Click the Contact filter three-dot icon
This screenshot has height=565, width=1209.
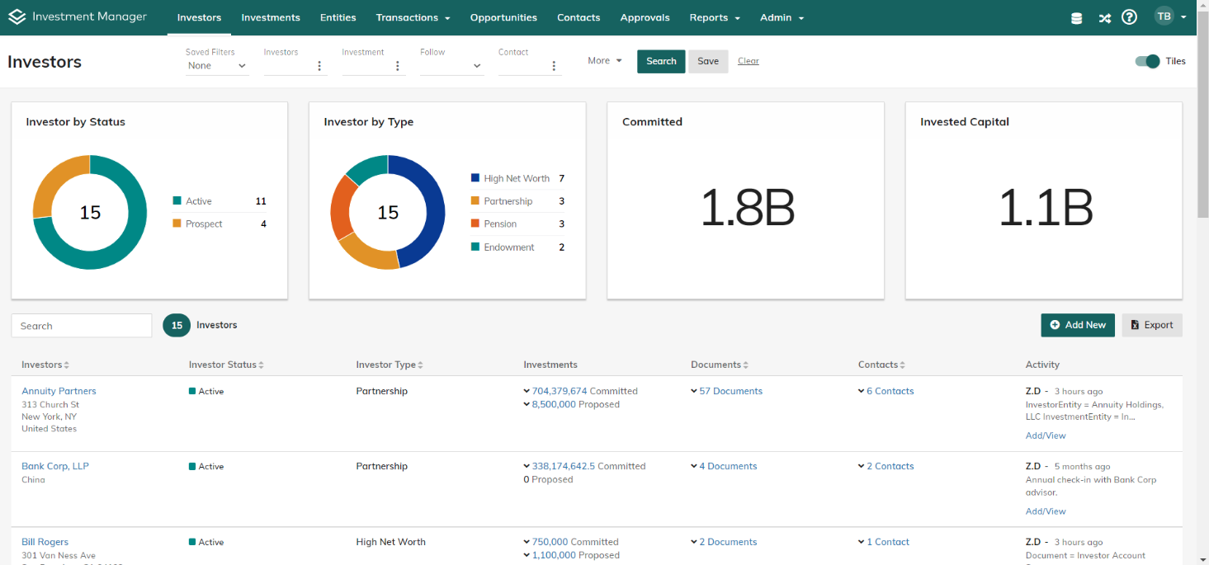click(x=554, y=66)
